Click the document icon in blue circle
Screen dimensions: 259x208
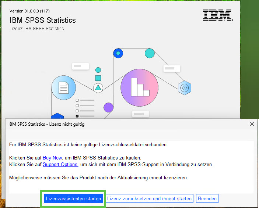tap(64, 88)
